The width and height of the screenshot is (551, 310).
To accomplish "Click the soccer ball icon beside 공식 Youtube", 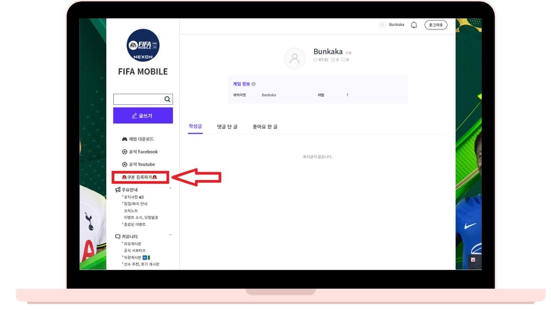I will (124, 164).
